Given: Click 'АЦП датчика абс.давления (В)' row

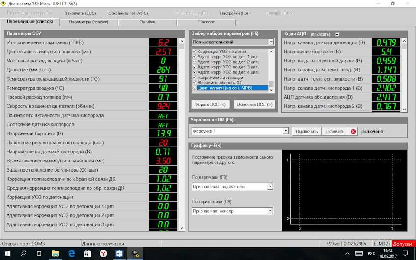Looking at the screenshot, I should (341, 97).
